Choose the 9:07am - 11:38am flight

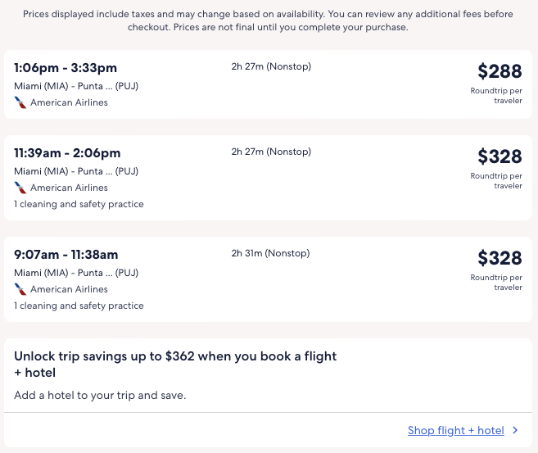pos(66,255)
